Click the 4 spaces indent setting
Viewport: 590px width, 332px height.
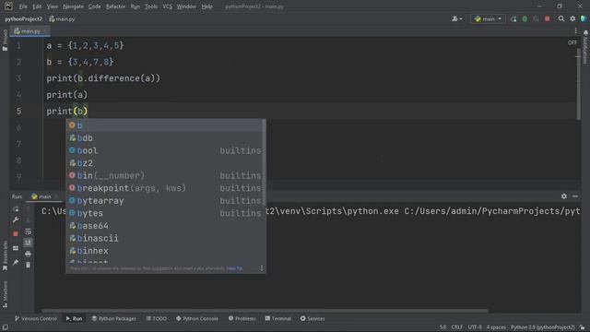[496, 327]
